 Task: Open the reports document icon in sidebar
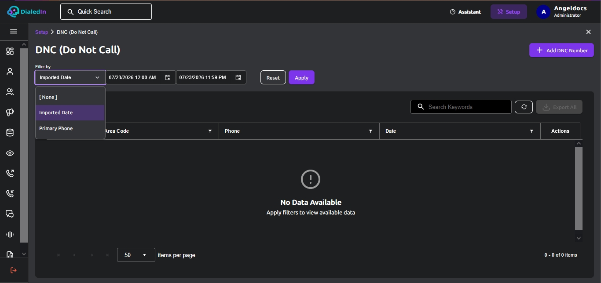[10, 254]
